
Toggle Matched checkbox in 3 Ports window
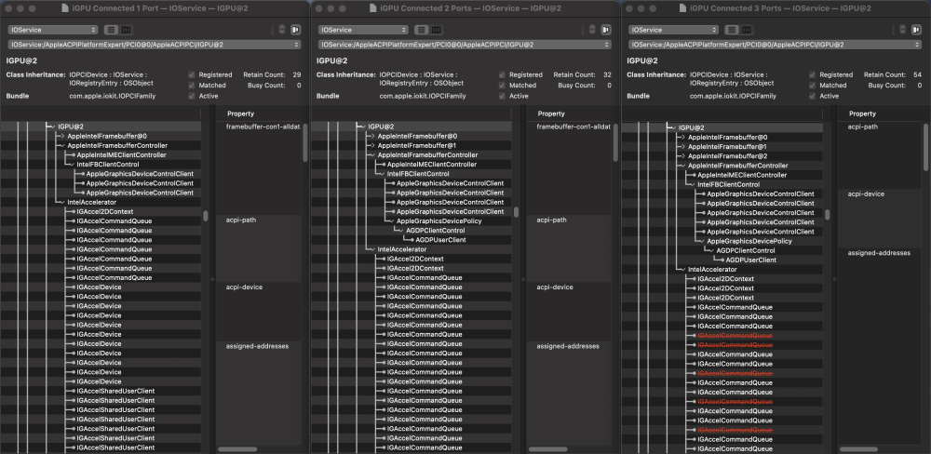(812, 86)
